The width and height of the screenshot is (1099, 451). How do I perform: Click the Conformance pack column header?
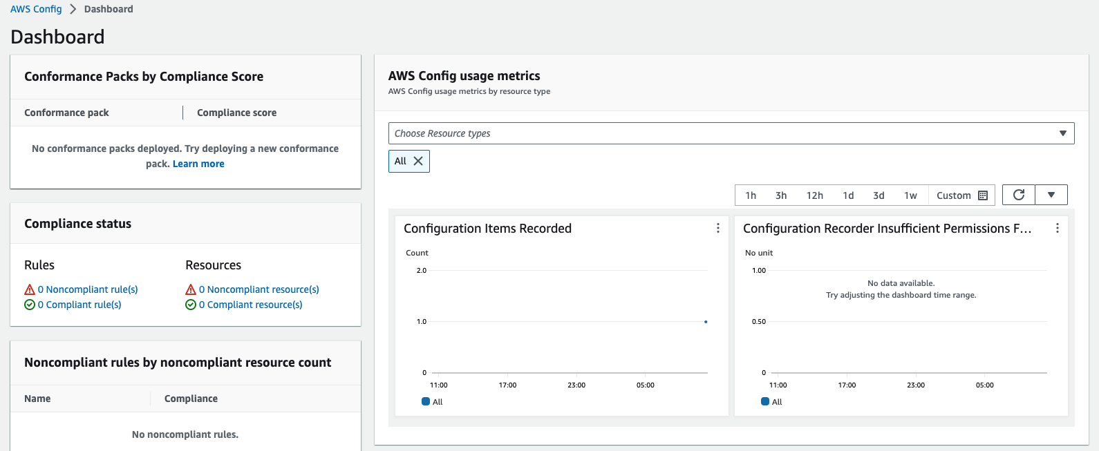pyautogui.click(x=66, y=113)
